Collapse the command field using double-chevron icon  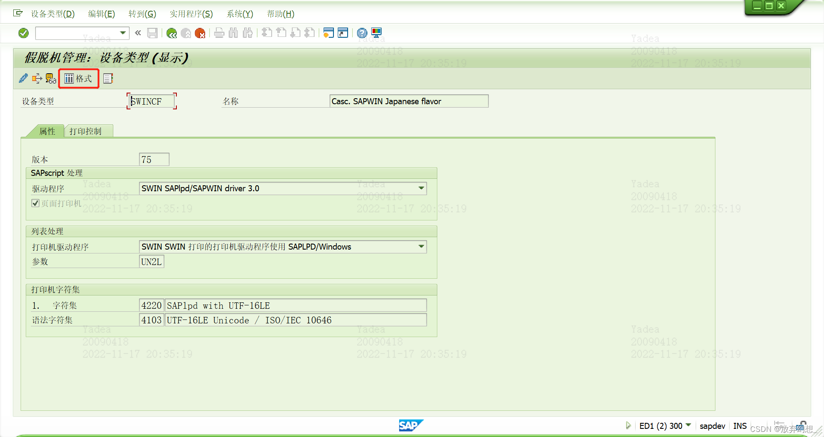pos(138,33)
